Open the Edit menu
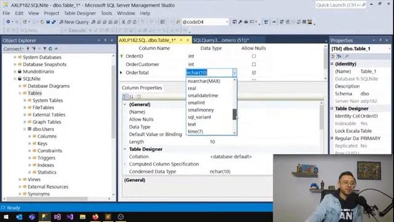394x222 pixels. (19, 13)
